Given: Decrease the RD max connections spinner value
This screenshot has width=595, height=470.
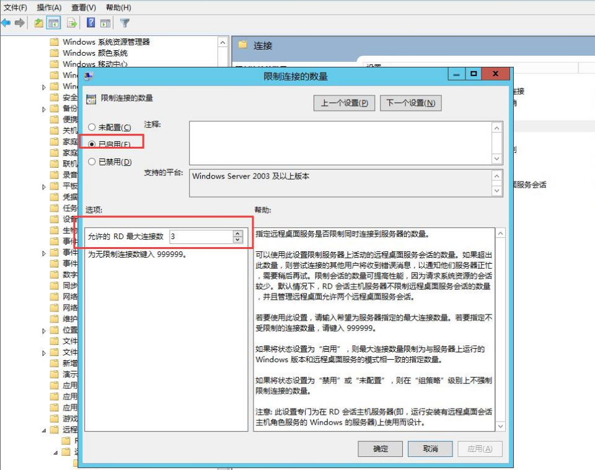Looking at the screenshot, I should 237,240.
